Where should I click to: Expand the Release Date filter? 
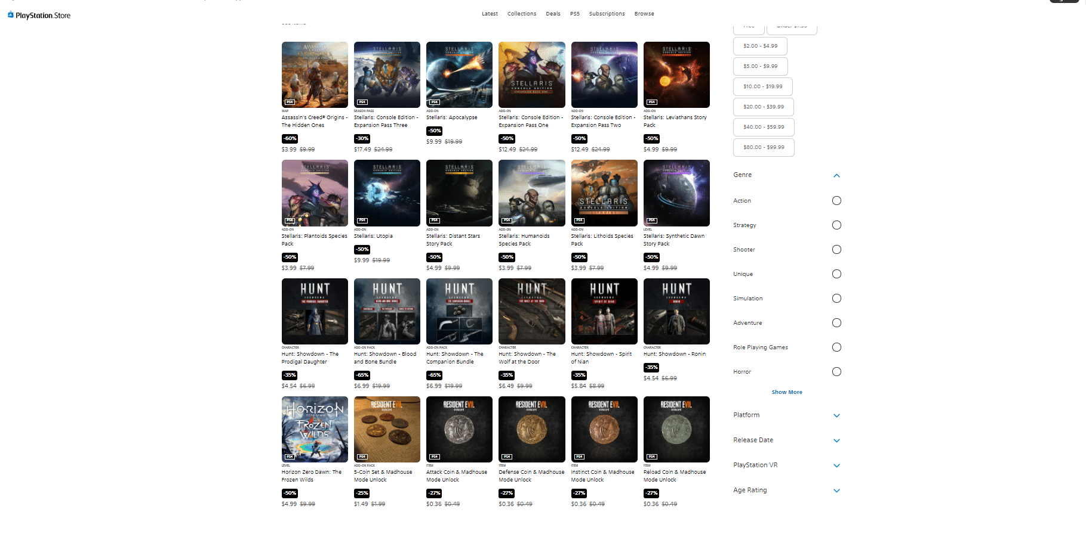click(x=836, y=440)
